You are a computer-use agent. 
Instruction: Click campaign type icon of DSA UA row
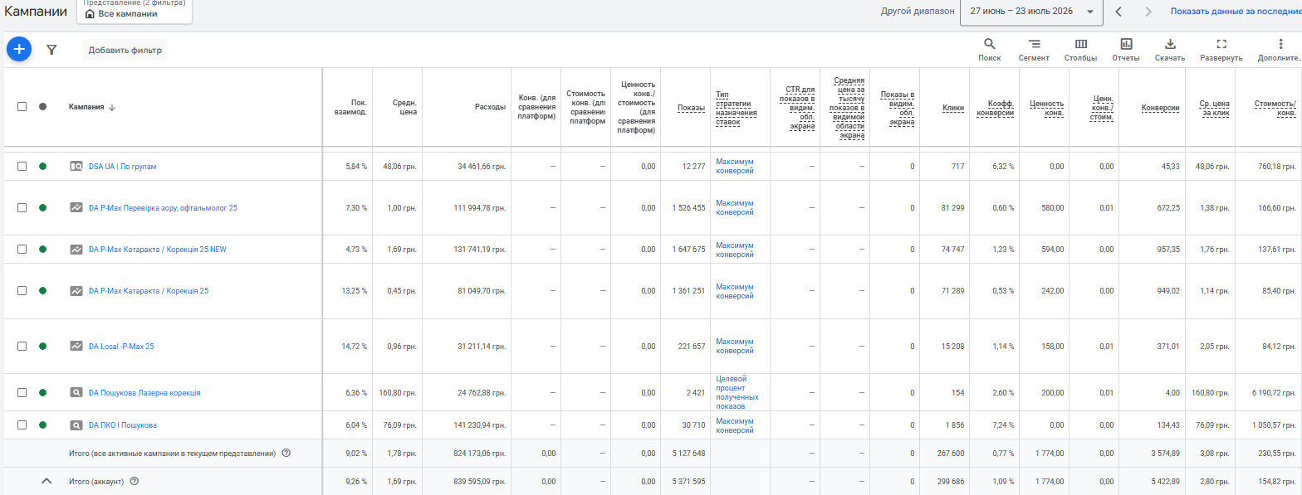76,166
